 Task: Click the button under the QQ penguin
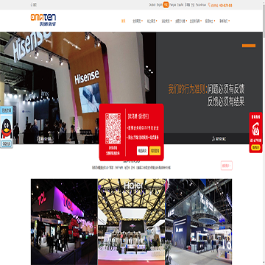coord(7,144)
